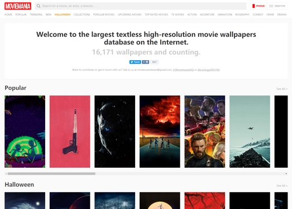Open the first Halloween moon wallpaper
The image size is (292, 209).
[25, 201]
